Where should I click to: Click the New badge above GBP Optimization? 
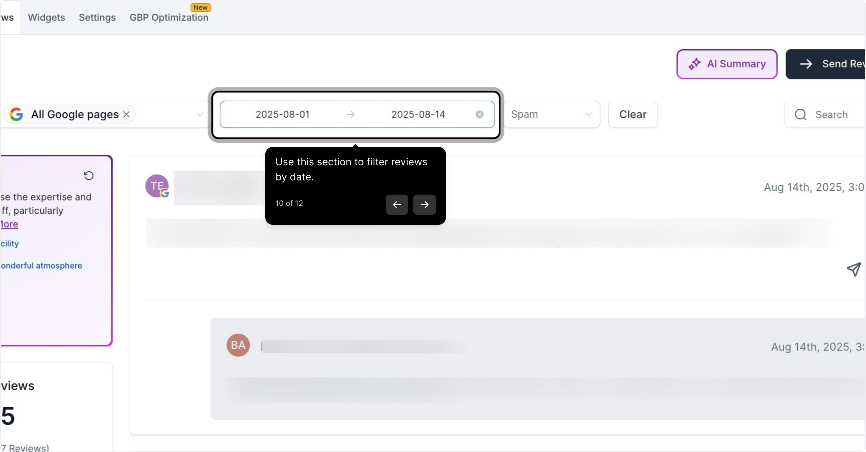200,8
